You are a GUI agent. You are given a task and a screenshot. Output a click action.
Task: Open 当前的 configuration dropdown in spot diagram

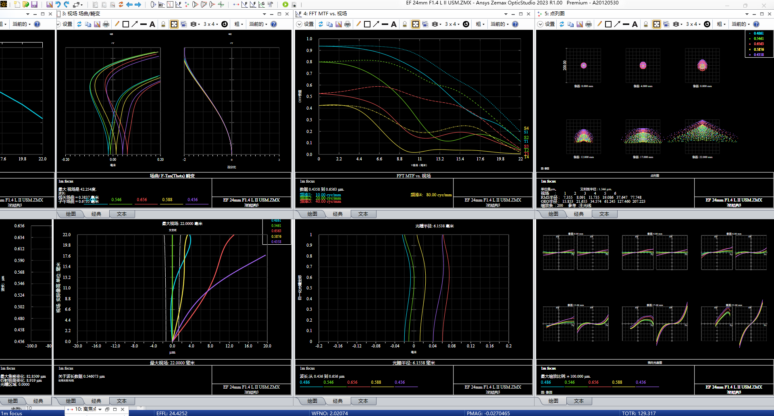point(741,24)
